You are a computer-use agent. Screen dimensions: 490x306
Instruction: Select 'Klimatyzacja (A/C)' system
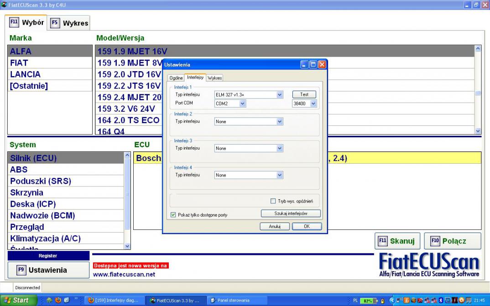coord(66,239)
